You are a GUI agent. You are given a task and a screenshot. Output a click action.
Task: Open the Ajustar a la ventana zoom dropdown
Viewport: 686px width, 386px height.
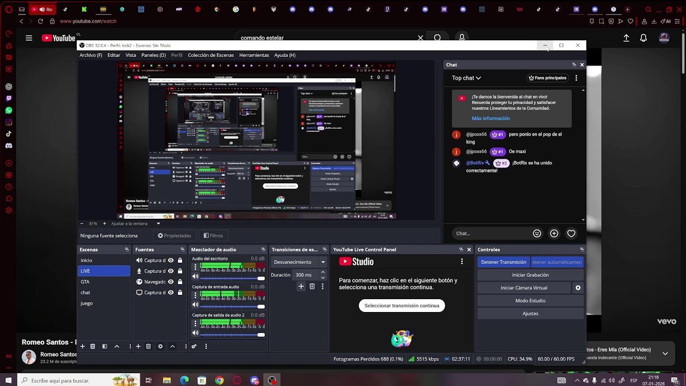(136, 224)
